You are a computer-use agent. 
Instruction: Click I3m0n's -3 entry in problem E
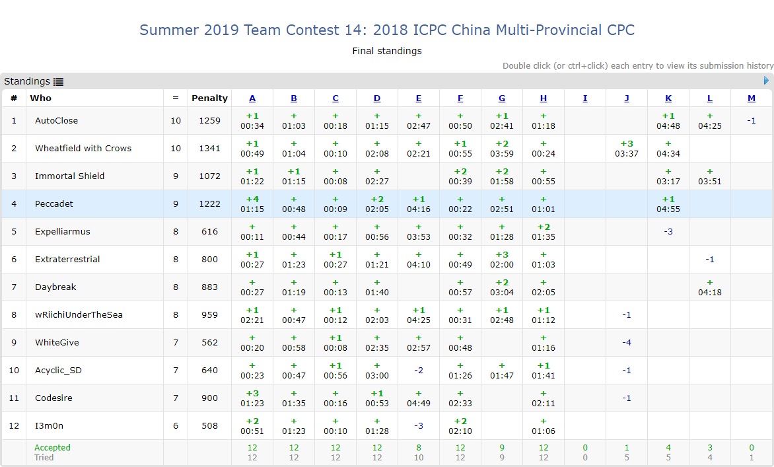[419, 426]
